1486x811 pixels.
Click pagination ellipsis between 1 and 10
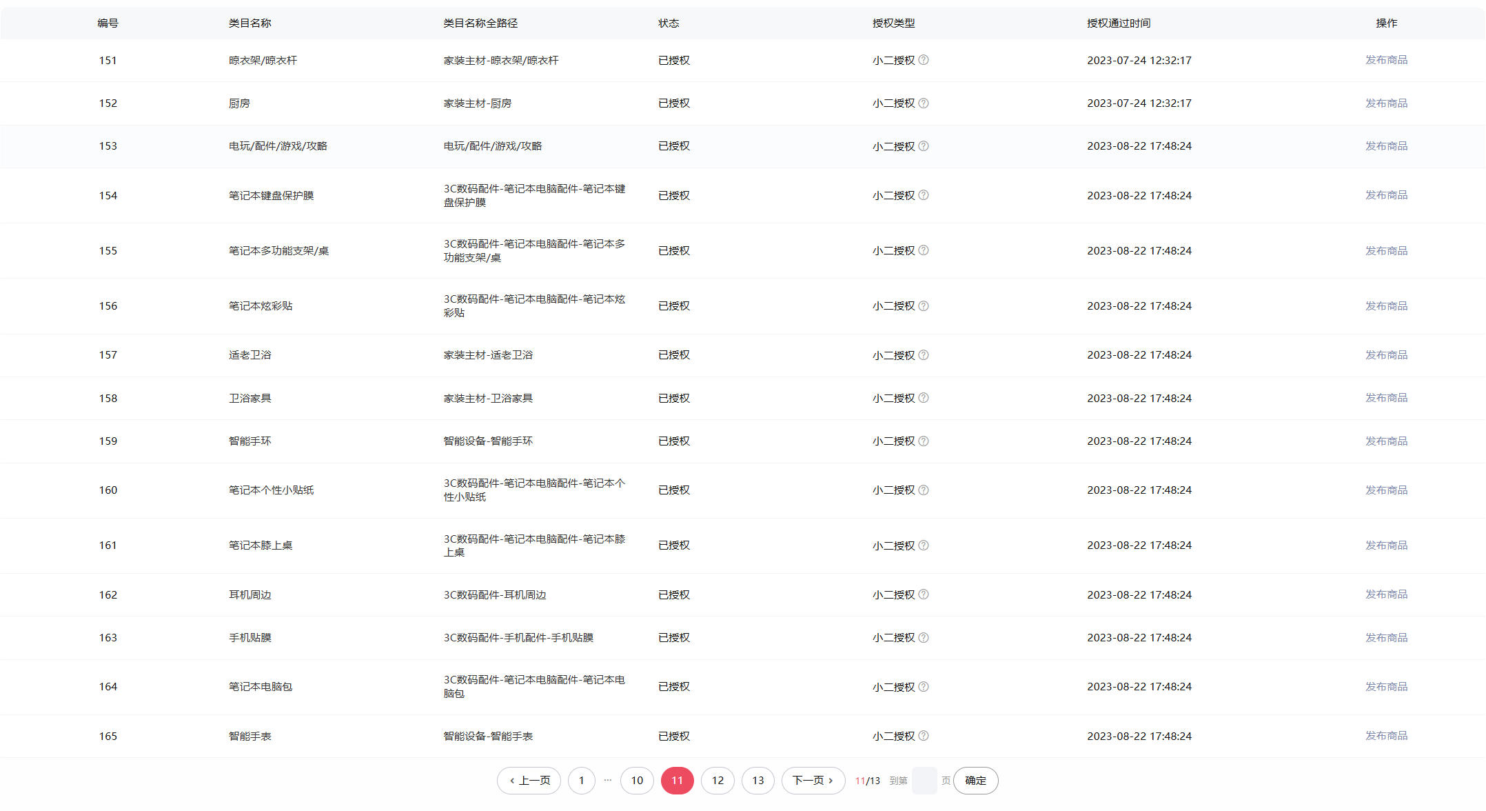(607, 780)
